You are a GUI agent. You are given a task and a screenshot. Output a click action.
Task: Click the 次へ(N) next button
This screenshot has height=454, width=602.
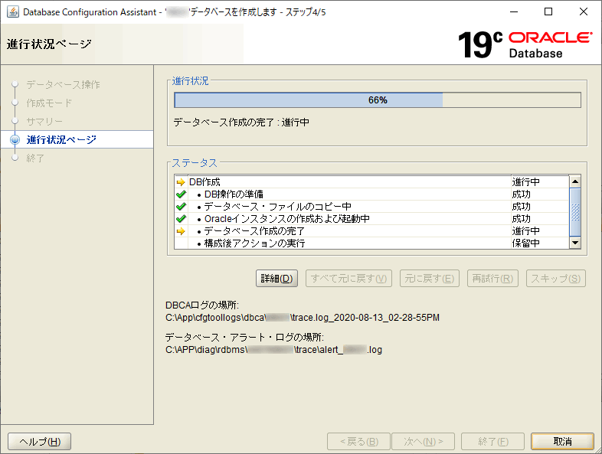[423, 441]
